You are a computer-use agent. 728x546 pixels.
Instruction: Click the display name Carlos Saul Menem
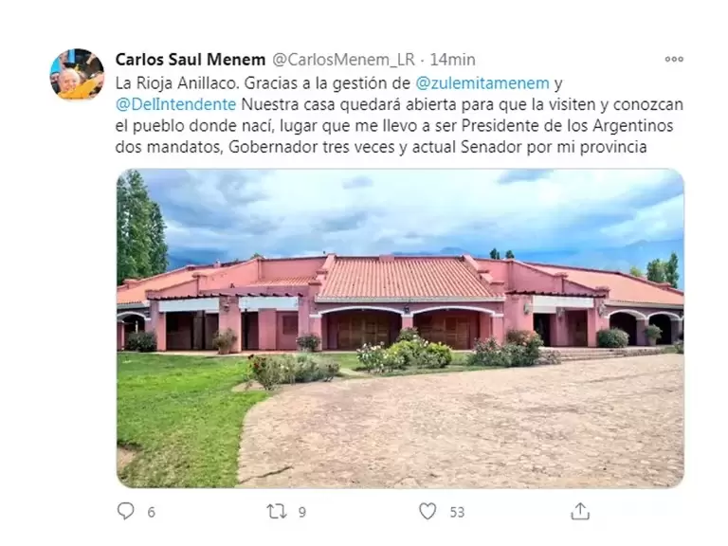pos(191,60)
